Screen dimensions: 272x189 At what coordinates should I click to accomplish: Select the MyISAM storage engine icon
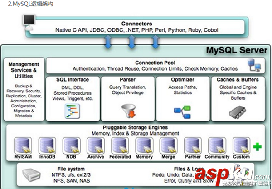[23, 145]
